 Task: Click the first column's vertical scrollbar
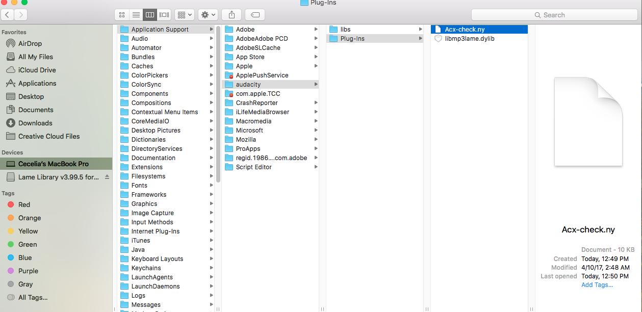pyautogui.click(x=218, y=105)
